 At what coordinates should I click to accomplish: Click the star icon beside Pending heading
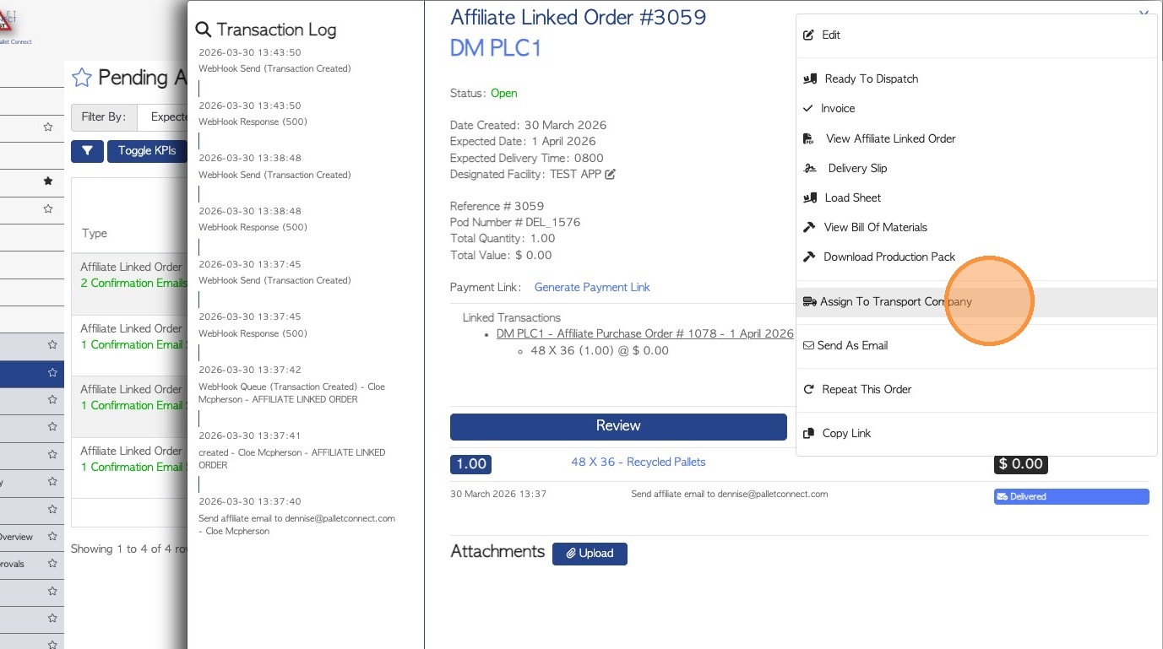[82, 78]
